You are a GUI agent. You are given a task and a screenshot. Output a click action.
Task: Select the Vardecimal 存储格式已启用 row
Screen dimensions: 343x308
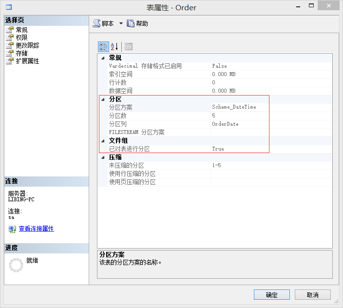click(220, 66)
